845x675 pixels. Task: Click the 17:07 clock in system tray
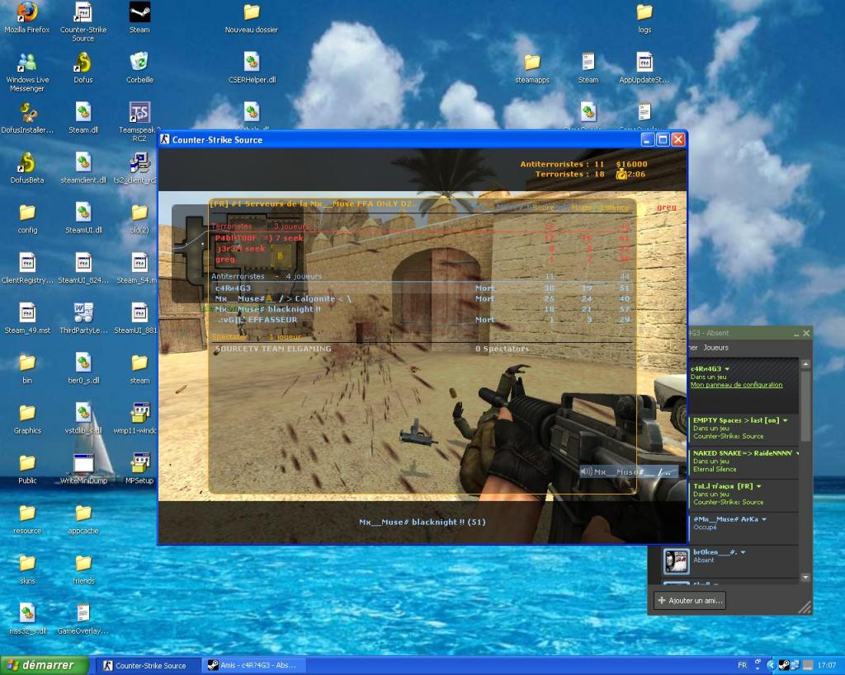click(x=827, y=666)
